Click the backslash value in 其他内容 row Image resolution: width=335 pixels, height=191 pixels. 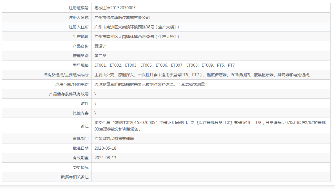(95, 113)
